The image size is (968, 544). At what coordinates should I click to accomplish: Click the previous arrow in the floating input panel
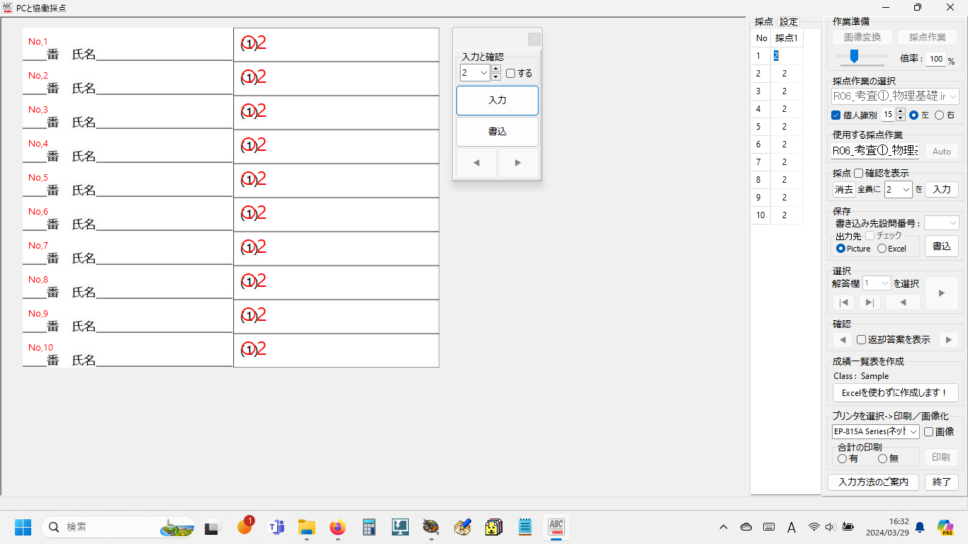[x=476, y=163]
